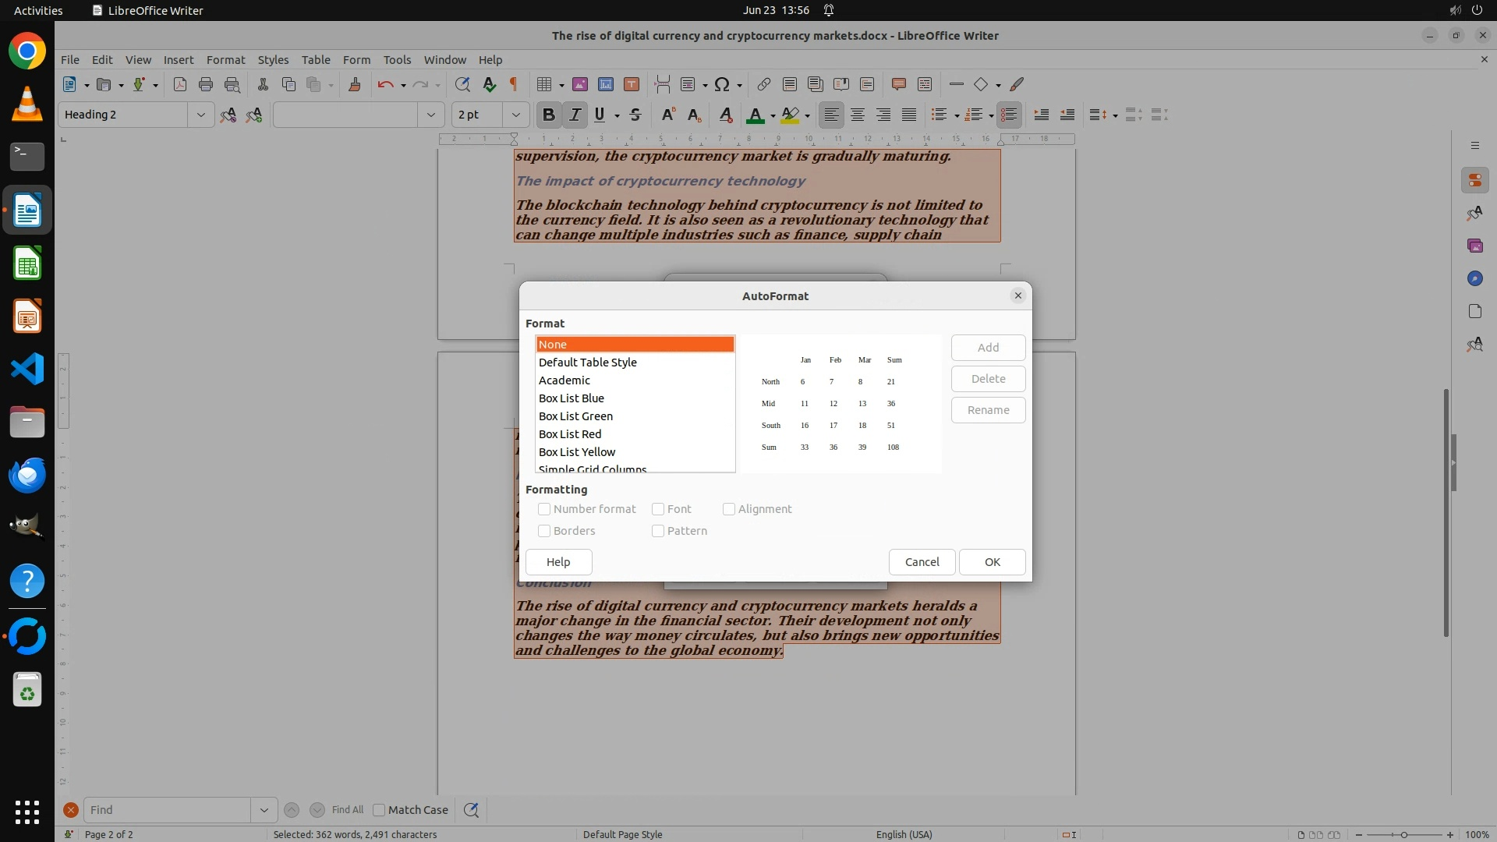Open the font name dropdown arrow
1497x842 pixels.
430,115
